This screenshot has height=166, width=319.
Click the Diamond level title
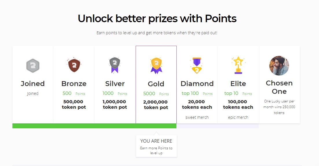click(x=197, y=84)
